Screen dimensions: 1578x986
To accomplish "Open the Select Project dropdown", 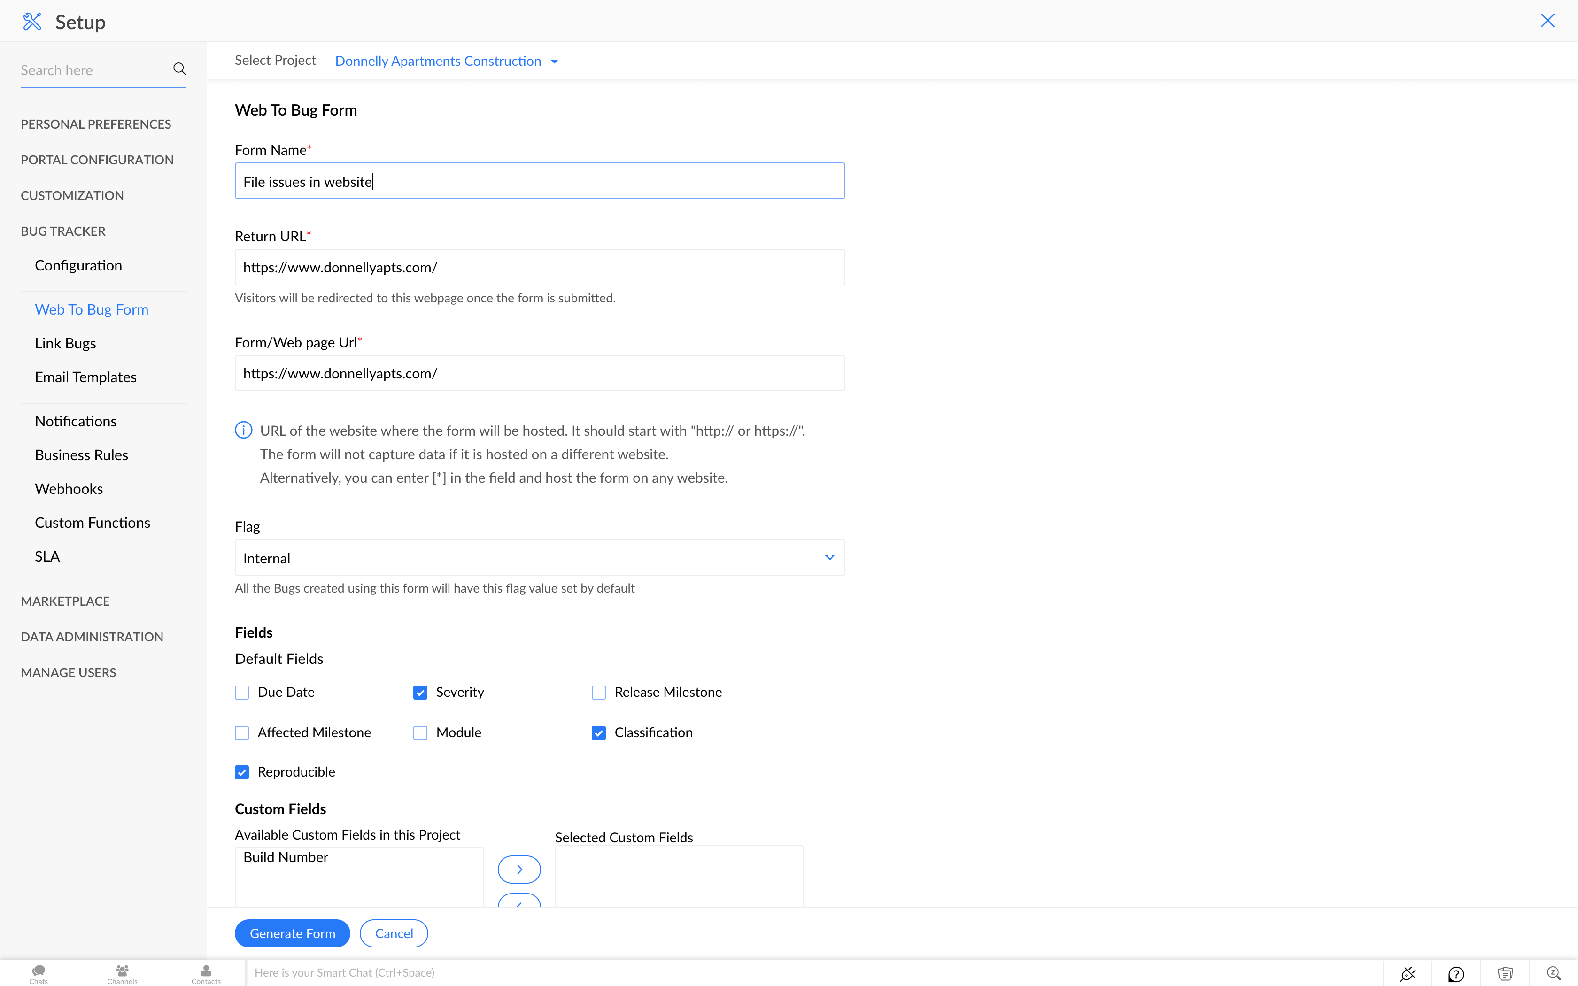I will [x=447, y=61].
